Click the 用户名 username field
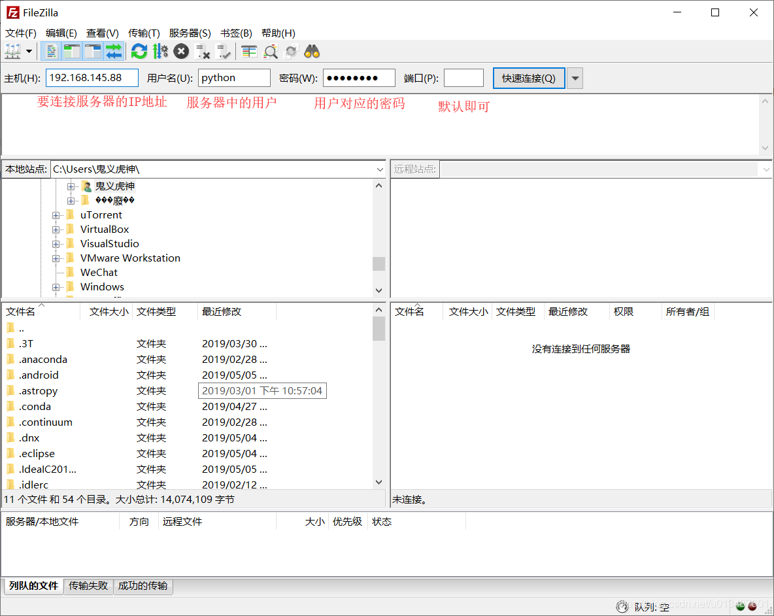This screenshot has width=774, height=616. click(234, 78)
